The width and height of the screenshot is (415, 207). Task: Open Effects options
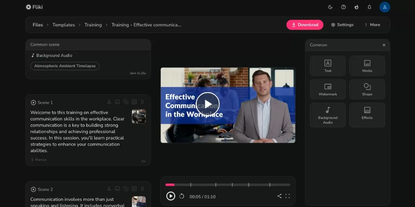pyautogui.click(x=367, y=115)
